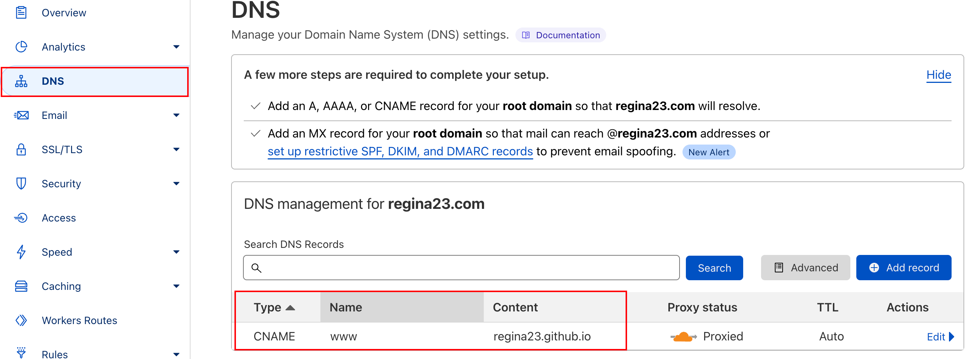978x359 pixels.
Task: Click the regina23.github.io content cell
Action: (542, 336)
